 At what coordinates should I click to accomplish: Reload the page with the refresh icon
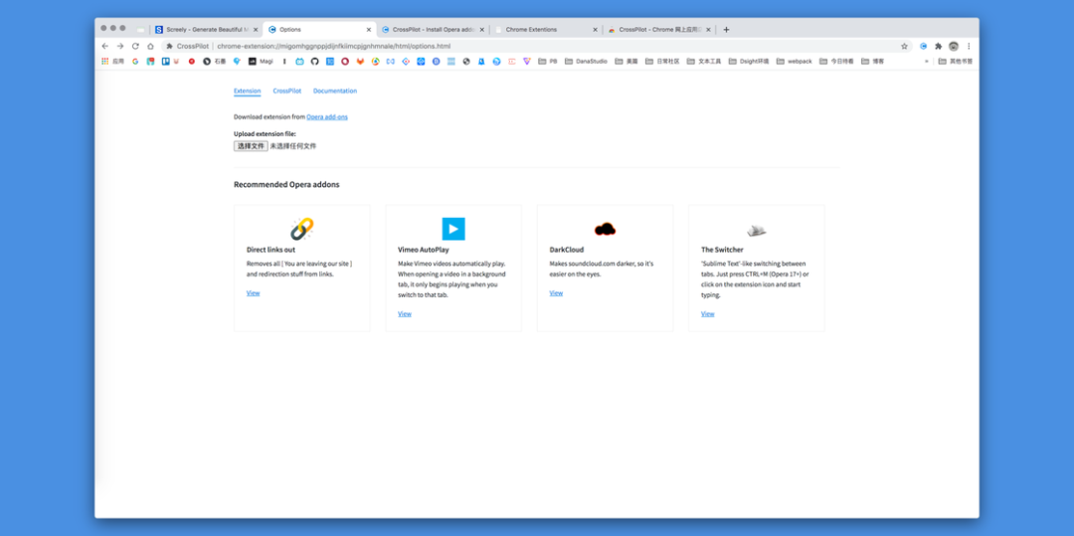[x=135, y=46]
